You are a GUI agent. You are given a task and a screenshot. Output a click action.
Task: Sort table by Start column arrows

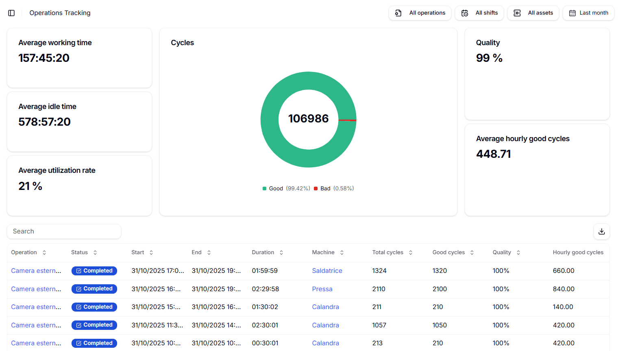[x=151, y=253]
